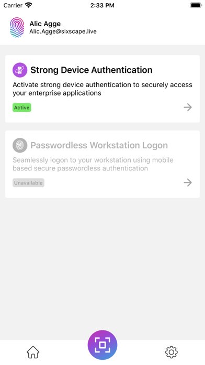Click the Passwordless Workstation Logon heading
Screen dimensions: 205x365
click(99, 145)
